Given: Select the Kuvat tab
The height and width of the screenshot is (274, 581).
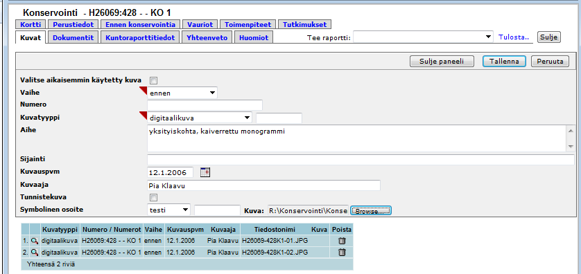Looking at the screenshot, I should click(31, 38).
